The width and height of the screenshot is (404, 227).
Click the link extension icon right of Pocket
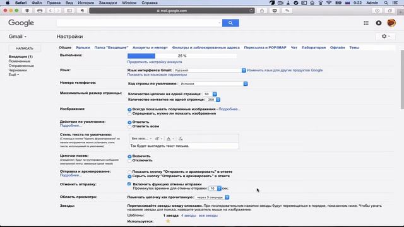[287, 11]
